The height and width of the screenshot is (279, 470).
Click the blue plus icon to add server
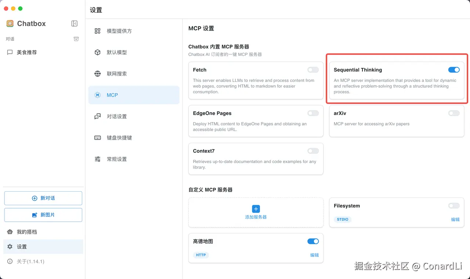[256, 209]
